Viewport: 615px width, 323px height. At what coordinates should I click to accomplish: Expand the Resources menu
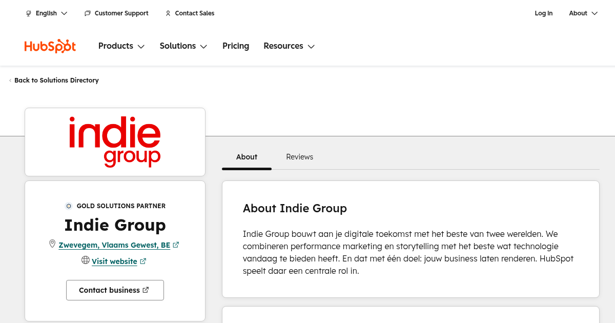[x=289, y=46]
